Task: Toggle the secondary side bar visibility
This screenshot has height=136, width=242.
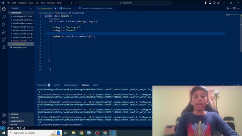Action: pyautogui.click(x=214, y=3)
